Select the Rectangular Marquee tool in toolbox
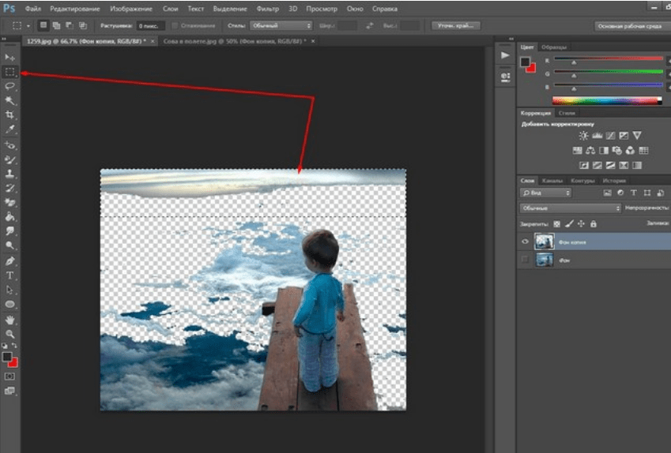The width and height of the screenshot is (671, 453). [9, 72]
